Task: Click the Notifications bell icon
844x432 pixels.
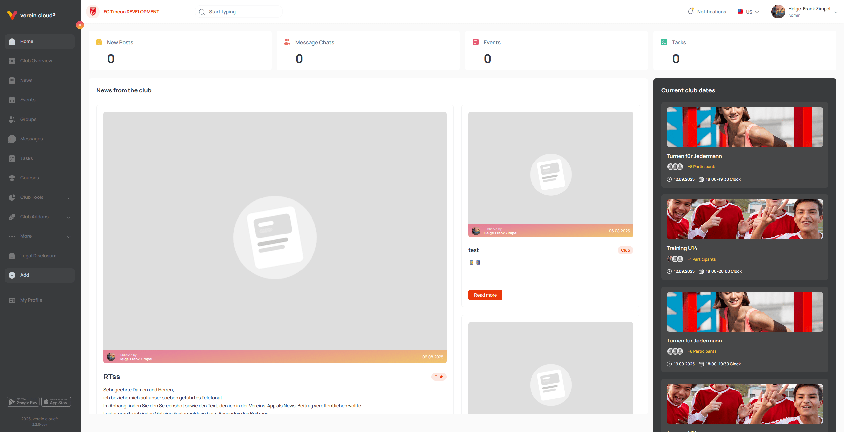Action: pyautogui.click(x=690, y=11)
